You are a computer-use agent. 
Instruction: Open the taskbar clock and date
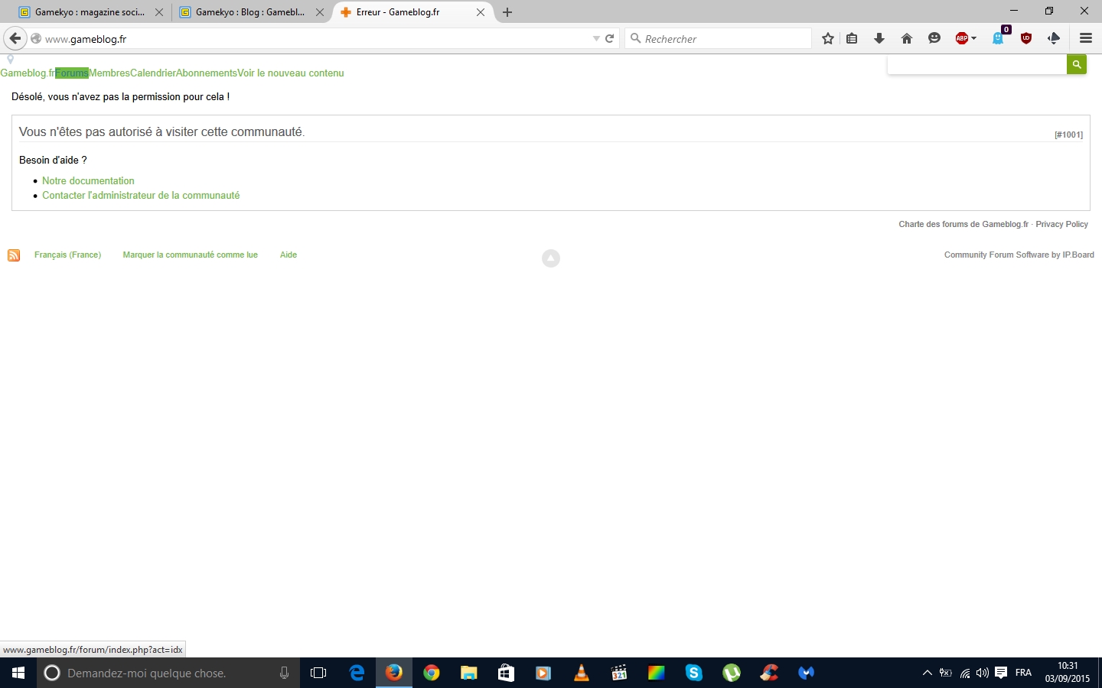(x=1068, y=673)
